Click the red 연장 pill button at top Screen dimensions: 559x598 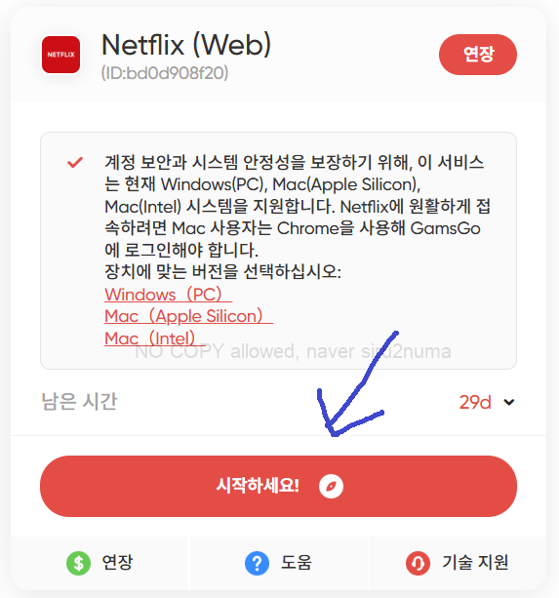point(478,55)
